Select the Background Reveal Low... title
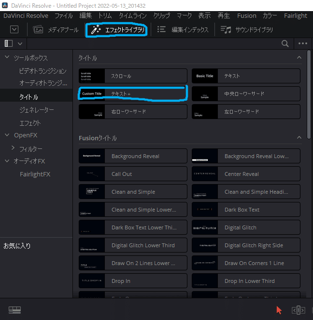The image size is (313, 320). (x=246, y=156)
